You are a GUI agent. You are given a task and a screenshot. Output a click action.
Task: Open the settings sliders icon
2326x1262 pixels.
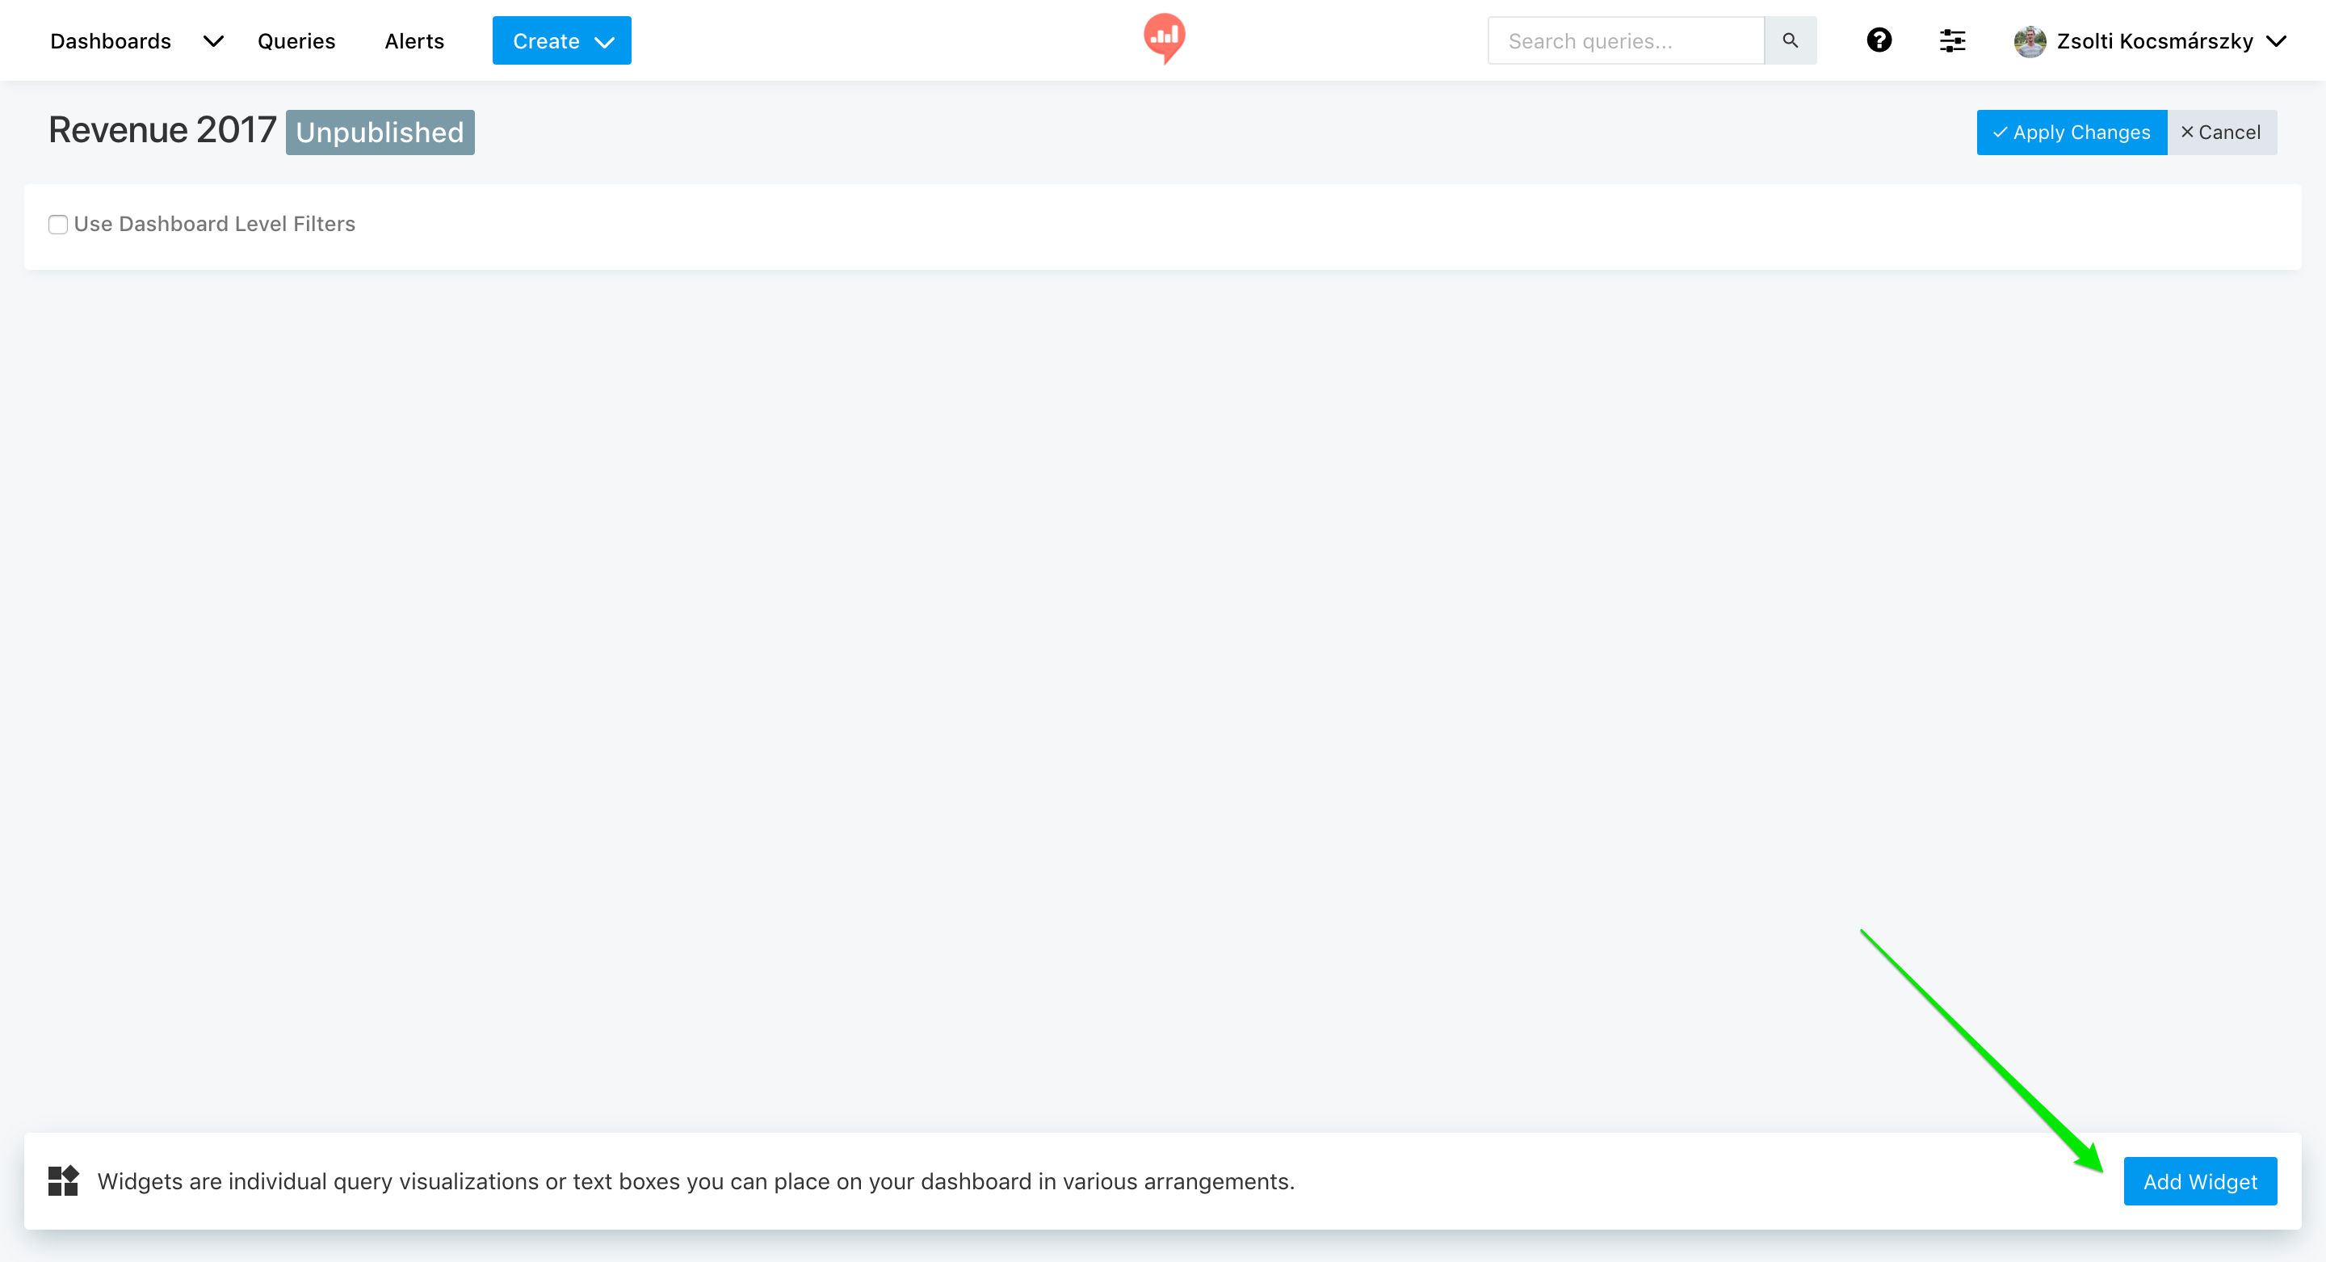pyautogui.click(x=1951, y=40)
